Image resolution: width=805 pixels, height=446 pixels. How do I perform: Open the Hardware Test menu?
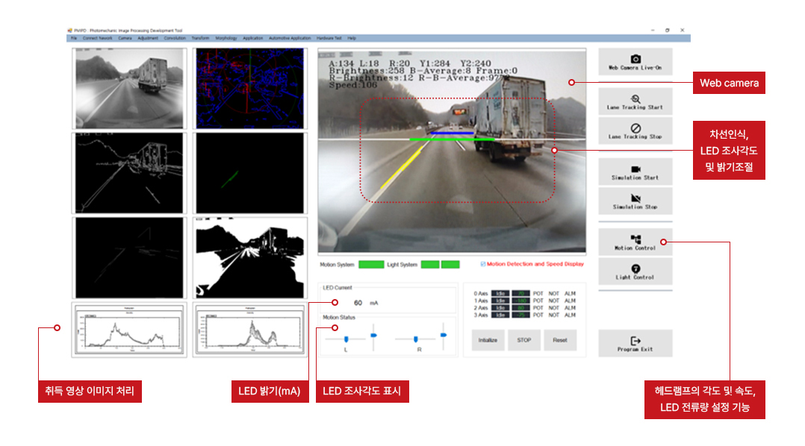point(329,37)
